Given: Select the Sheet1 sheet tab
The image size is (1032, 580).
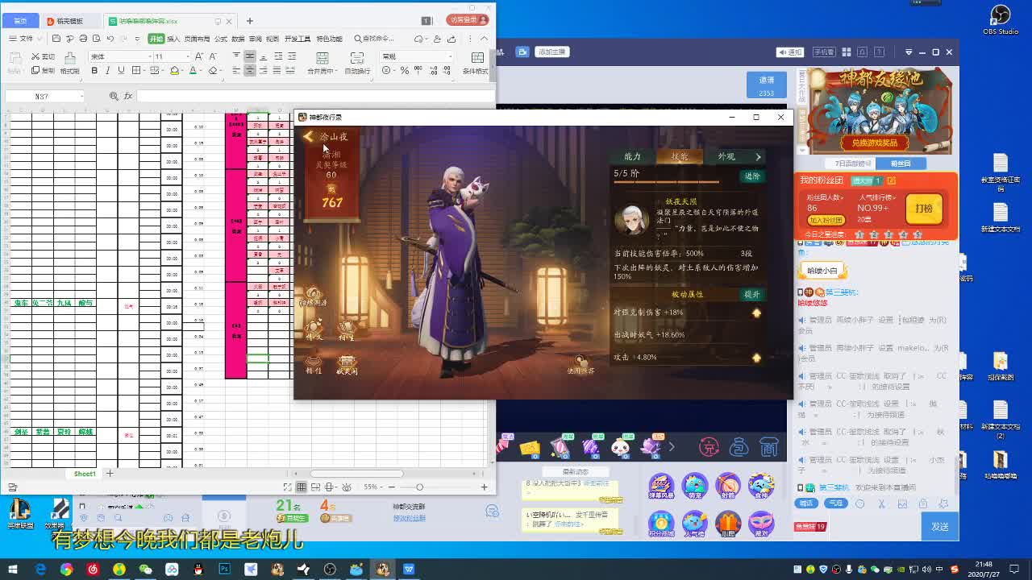Looking at the screenshot, I should pos(85,474).
